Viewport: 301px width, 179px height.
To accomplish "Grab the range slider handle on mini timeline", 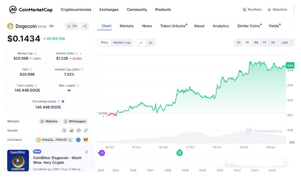I will pos(285,162).
